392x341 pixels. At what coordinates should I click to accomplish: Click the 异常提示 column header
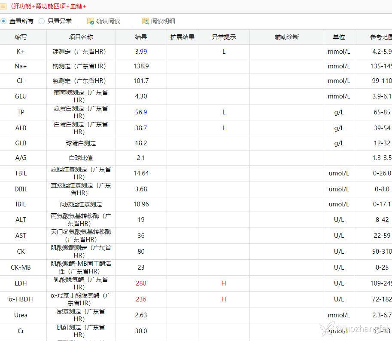(224, 37)
